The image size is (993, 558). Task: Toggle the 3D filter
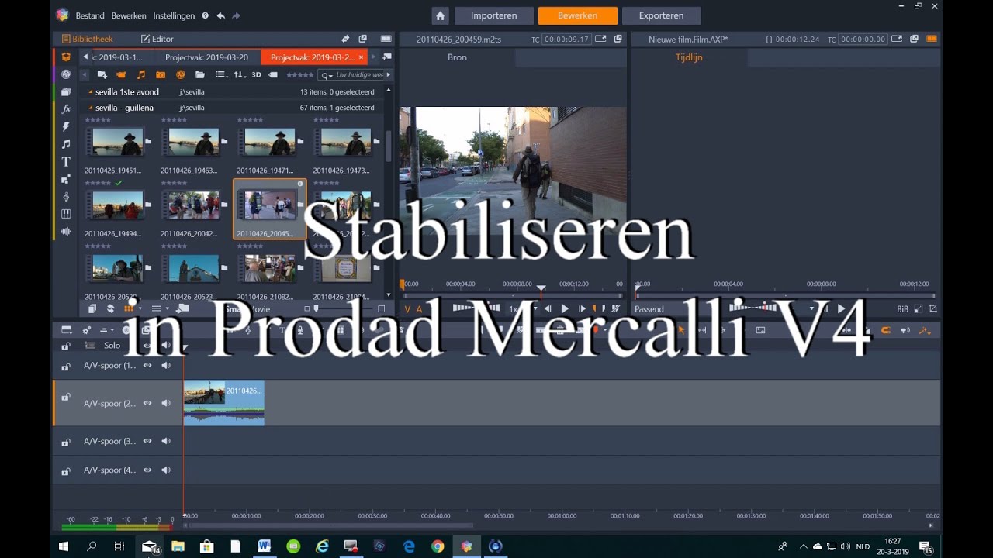pyautogui.click(x=256, y=75)
